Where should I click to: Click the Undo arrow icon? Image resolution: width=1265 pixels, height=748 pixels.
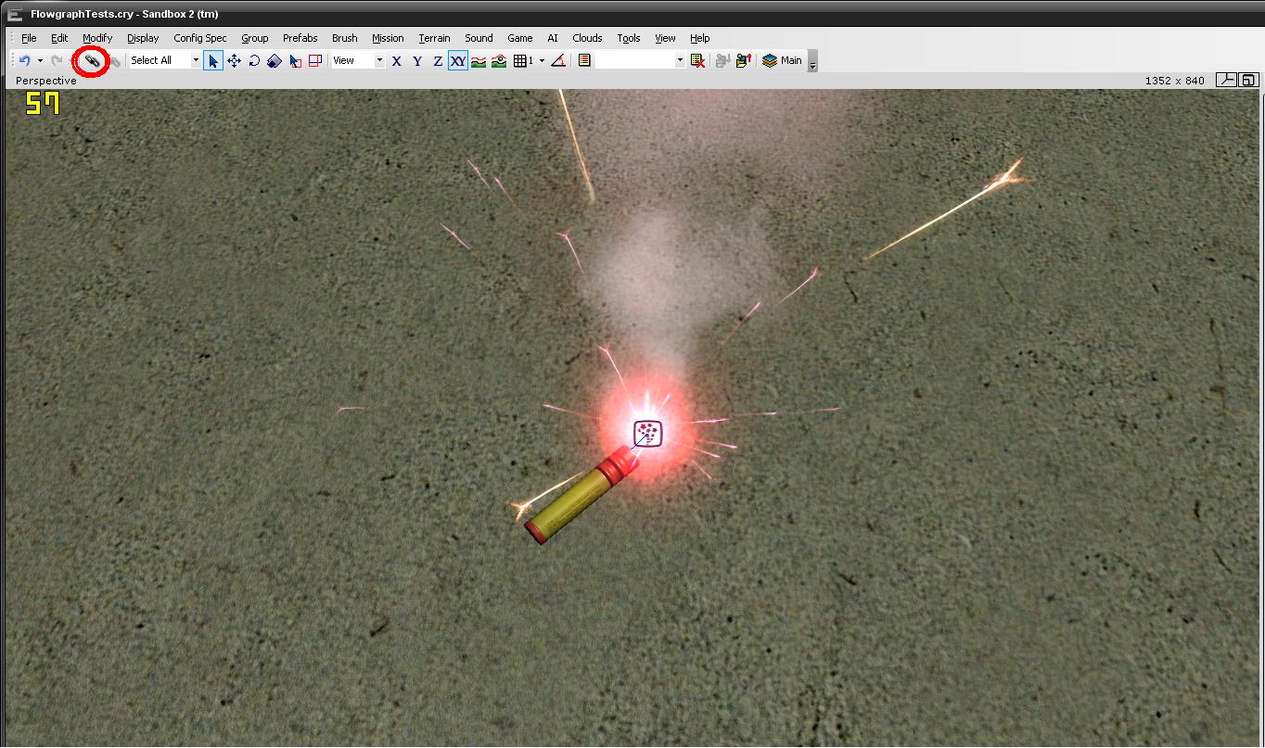(x=25, y=60)
